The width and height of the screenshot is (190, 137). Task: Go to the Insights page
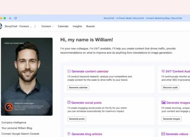coord(77,26)
